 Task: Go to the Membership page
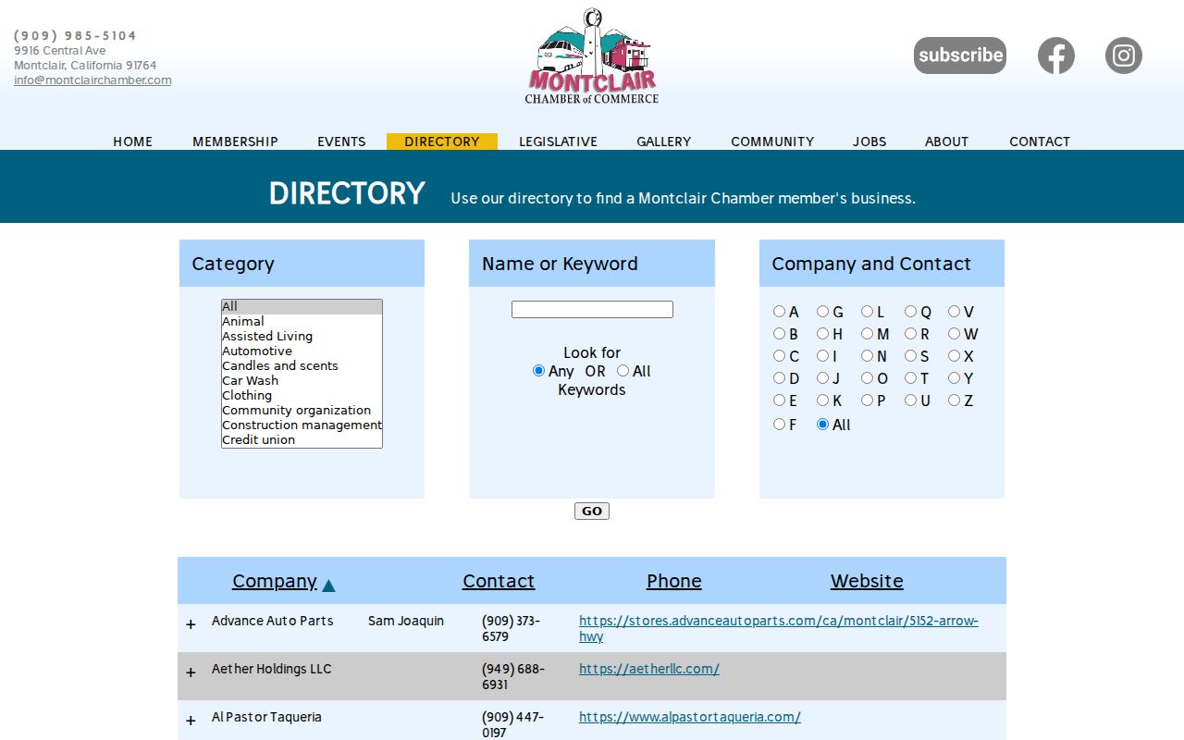[235, 142]
